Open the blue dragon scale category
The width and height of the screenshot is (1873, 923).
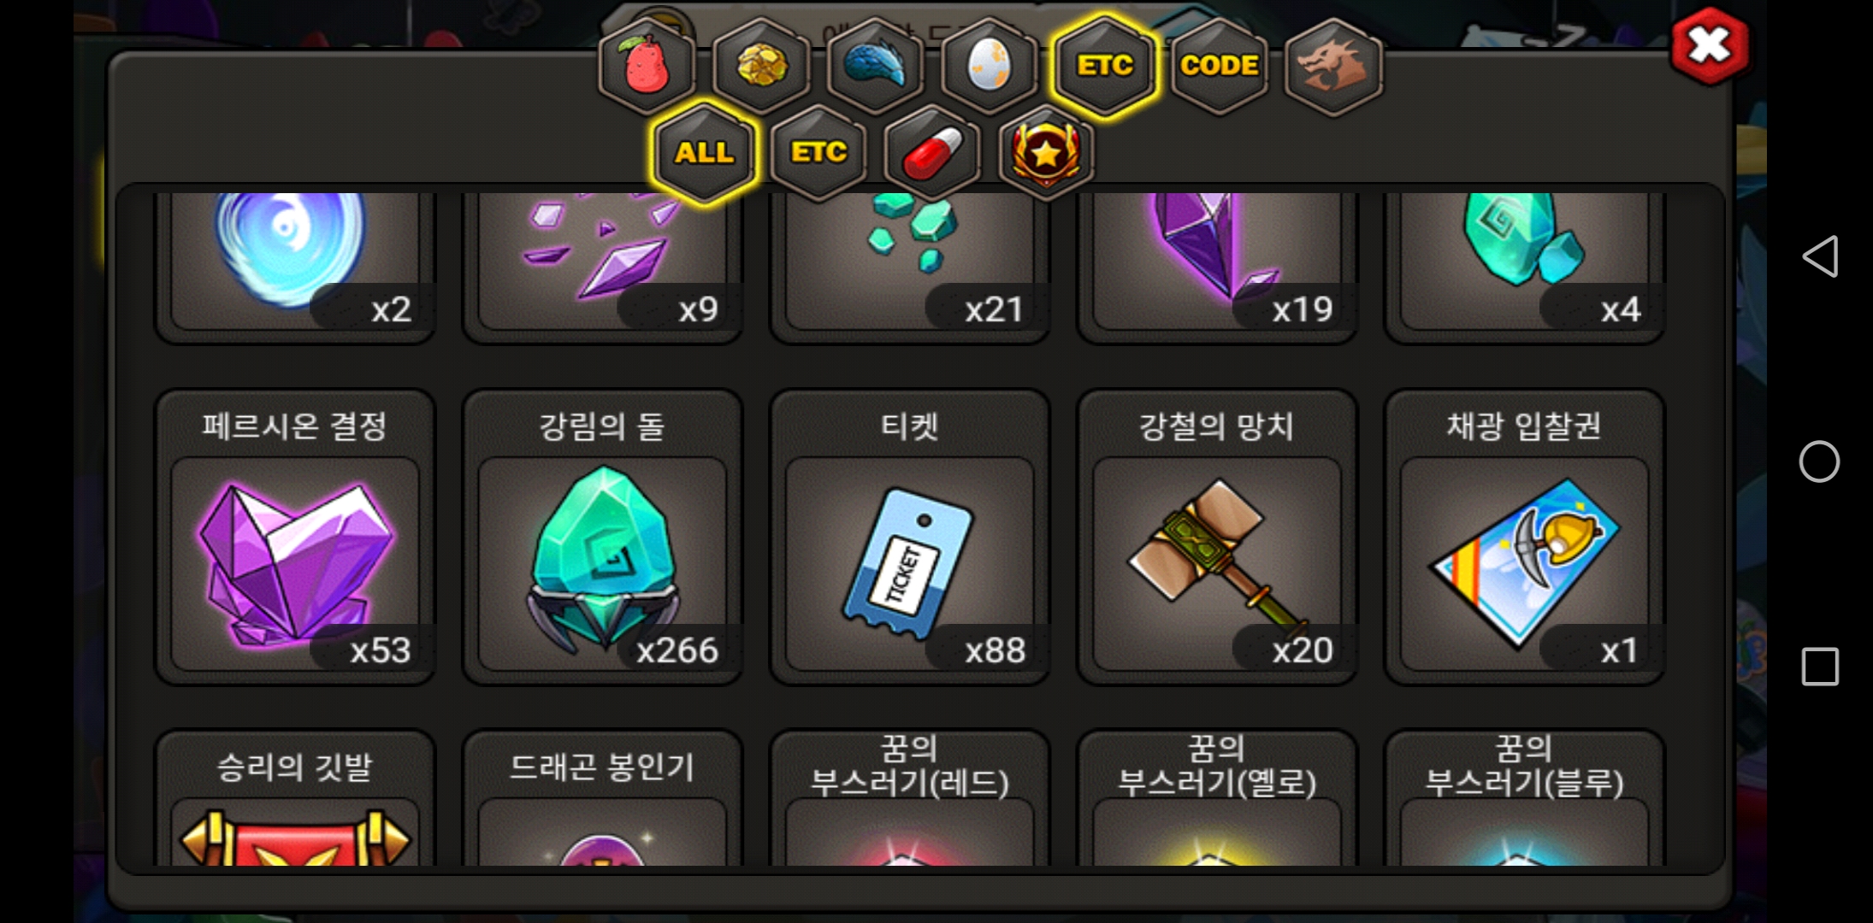click(x=876, y=65)
